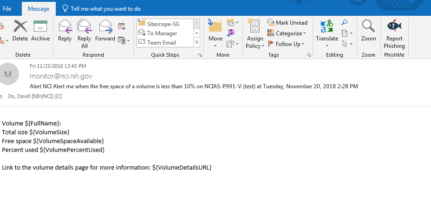431x197 pixels.
Task: Click the Total size ${VolumeSize} line
Action: tap(36, 132)
